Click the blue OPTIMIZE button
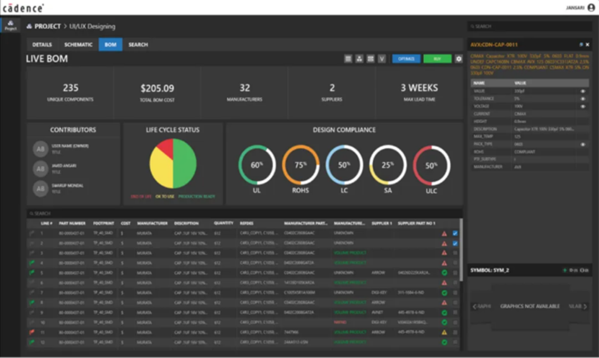This screenshot has width=599, height=358. pyautogui.click(x=406, y=59)
